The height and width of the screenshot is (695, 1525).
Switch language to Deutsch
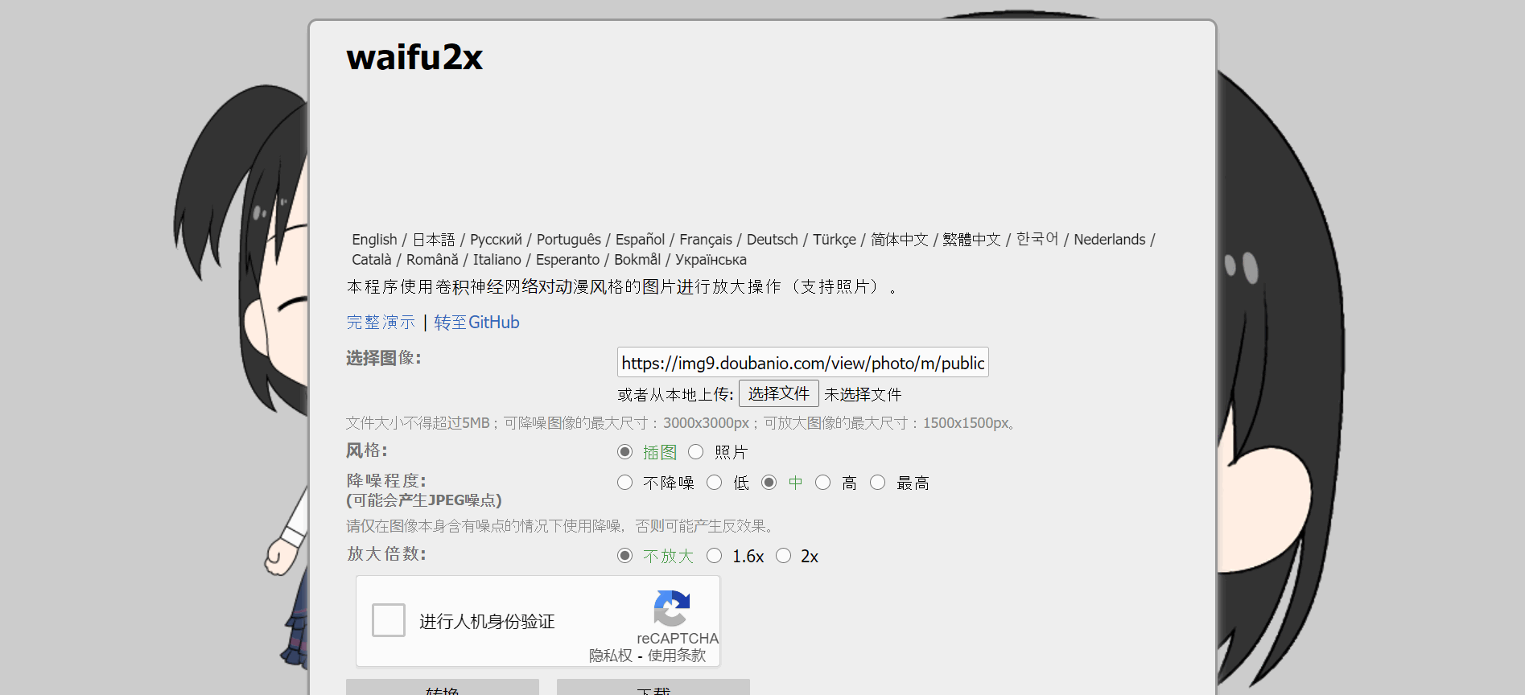(x=773, y=240)
